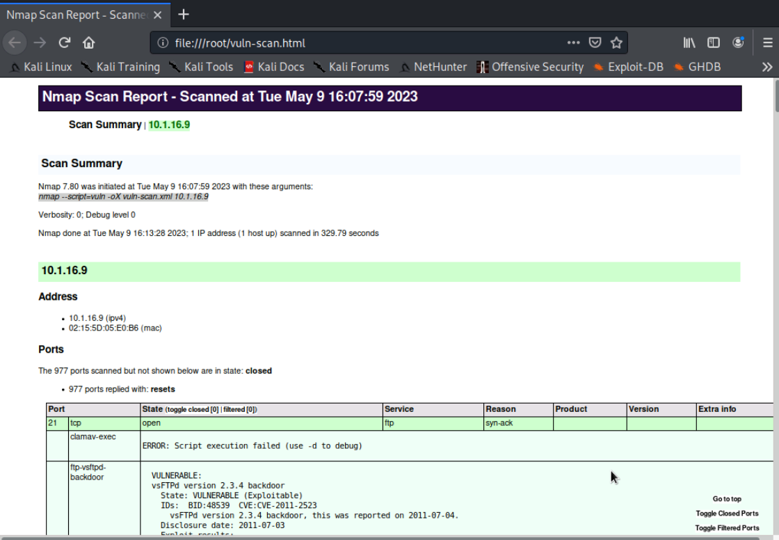Click the nmap command arguments text

[x=123, y=197]
